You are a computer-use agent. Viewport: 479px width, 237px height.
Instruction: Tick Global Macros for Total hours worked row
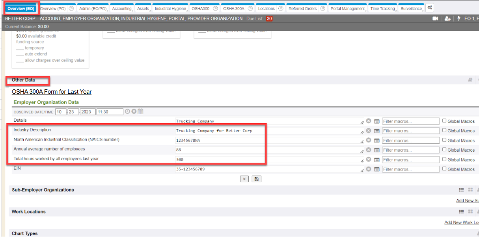pos(444,159)
